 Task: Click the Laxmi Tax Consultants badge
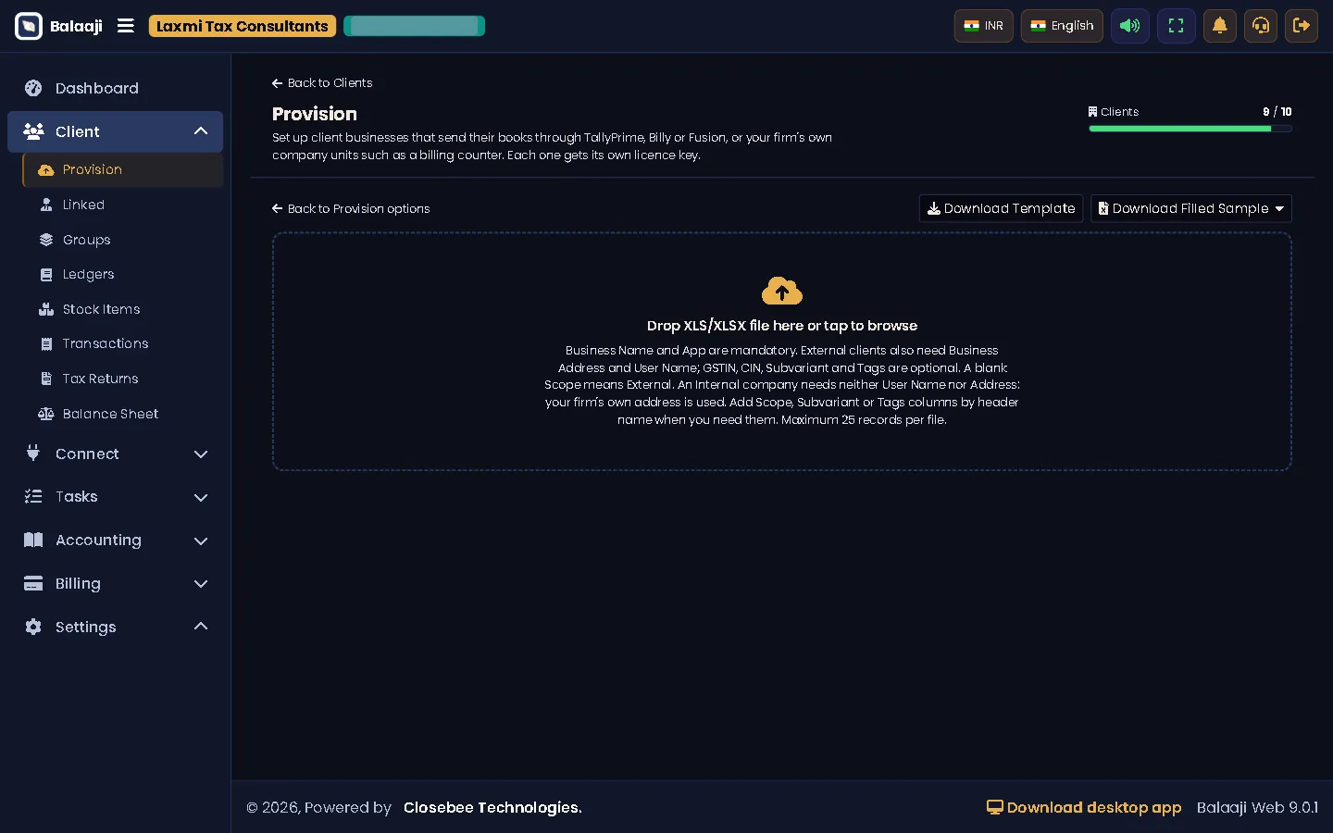point(243,26)
